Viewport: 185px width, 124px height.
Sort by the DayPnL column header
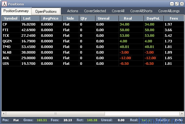(153, 18)
